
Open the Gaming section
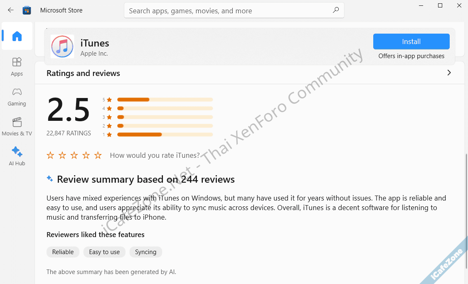17,96
